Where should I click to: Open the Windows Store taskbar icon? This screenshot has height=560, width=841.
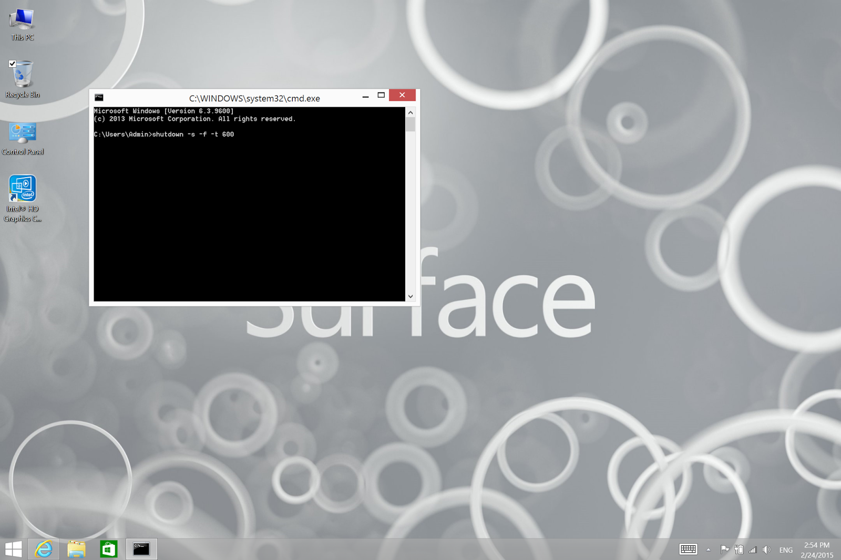[x=109, y=549]
